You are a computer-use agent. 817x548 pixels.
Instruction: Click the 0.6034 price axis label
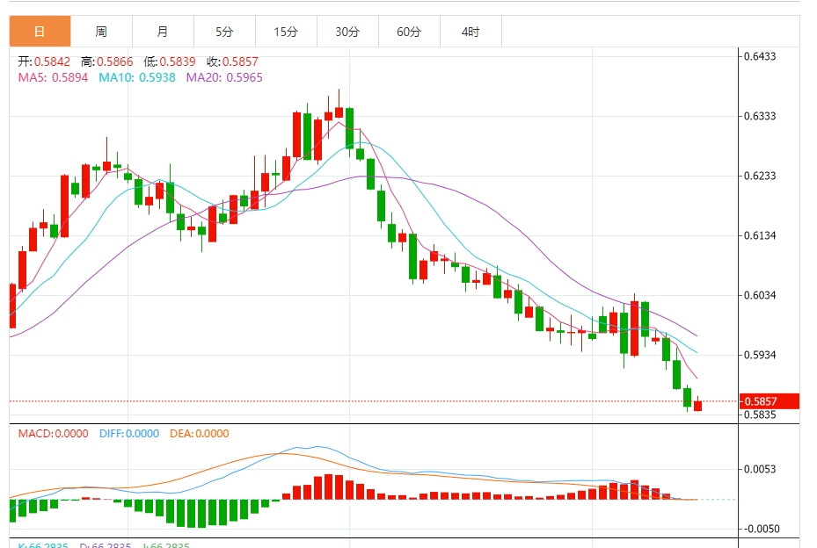[x=760, y=296]
